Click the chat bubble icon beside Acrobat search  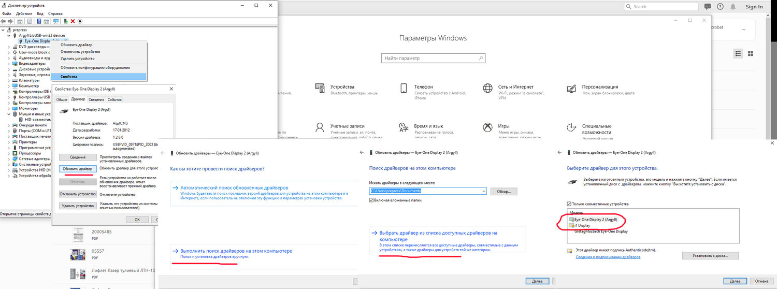(x=707, y=7)
